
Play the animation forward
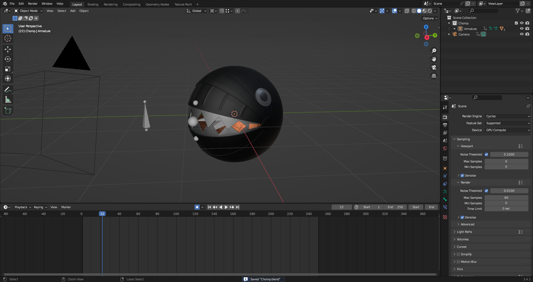pyautogui.click(x=226, y=207)
